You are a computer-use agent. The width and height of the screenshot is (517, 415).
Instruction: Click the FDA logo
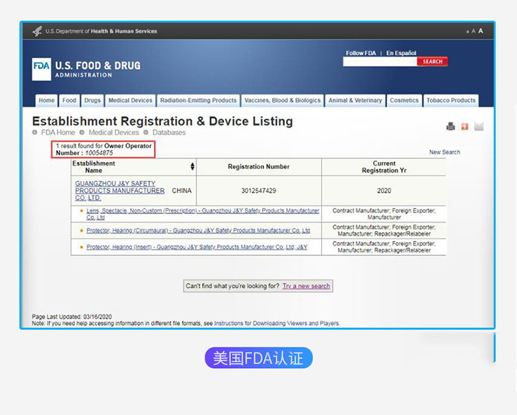coord(41,69)
